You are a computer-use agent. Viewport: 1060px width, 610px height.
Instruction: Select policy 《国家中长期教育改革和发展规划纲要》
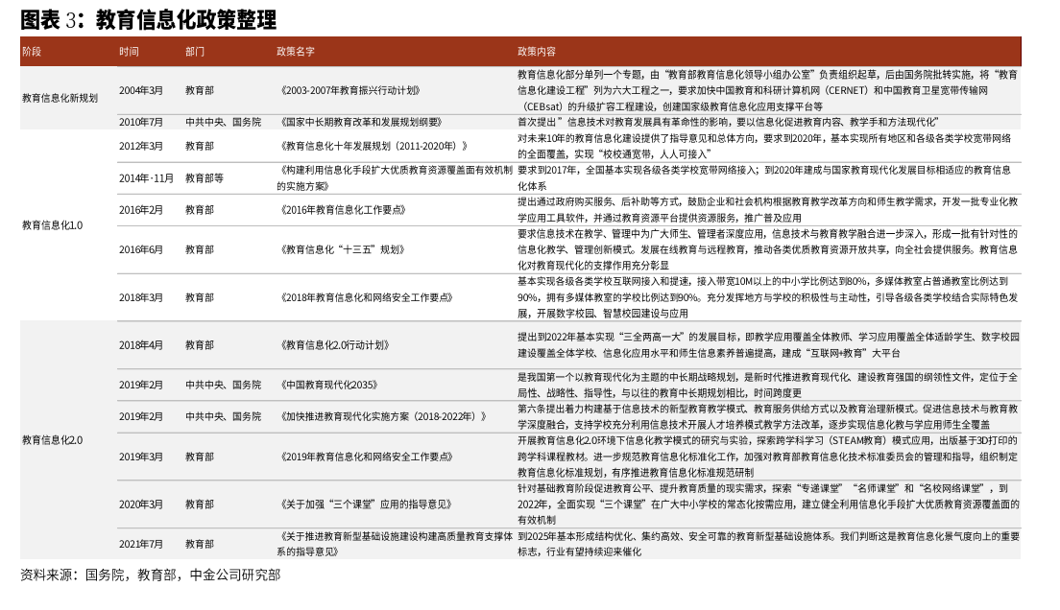360,122
